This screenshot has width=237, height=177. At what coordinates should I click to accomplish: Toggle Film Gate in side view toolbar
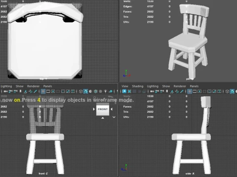pos(195,91)
